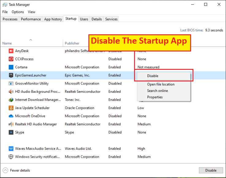Select the Startup tab
Viewport: 226px width, 178px height.
click(71, 19)
